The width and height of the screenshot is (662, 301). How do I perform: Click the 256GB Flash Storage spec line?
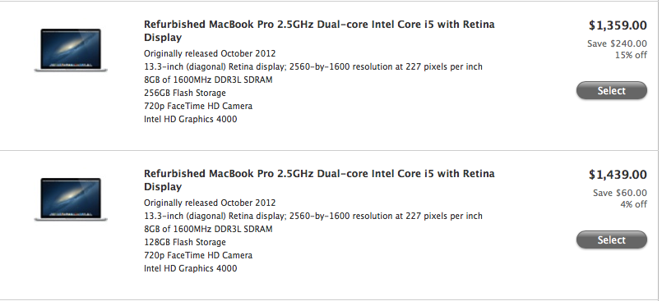click(185, 93)
